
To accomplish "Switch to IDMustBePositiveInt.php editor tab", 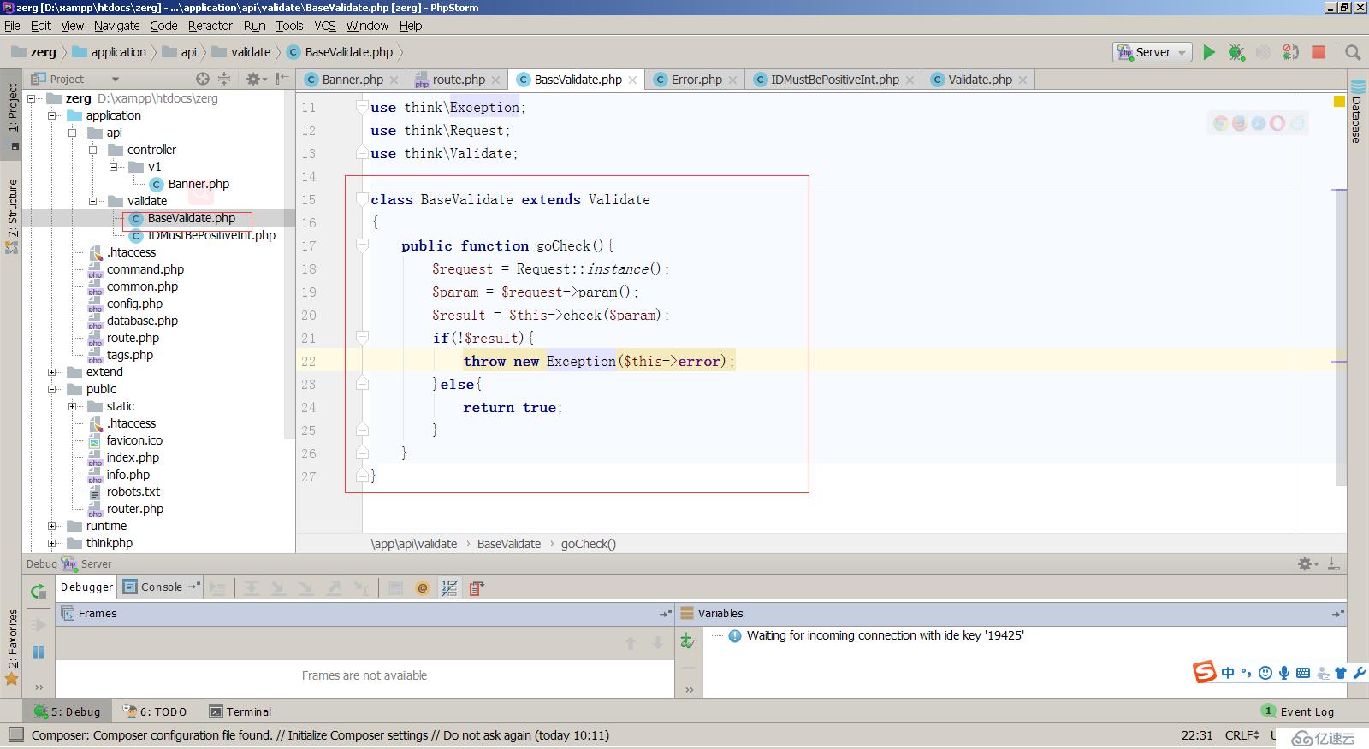I will click(834, 80).
